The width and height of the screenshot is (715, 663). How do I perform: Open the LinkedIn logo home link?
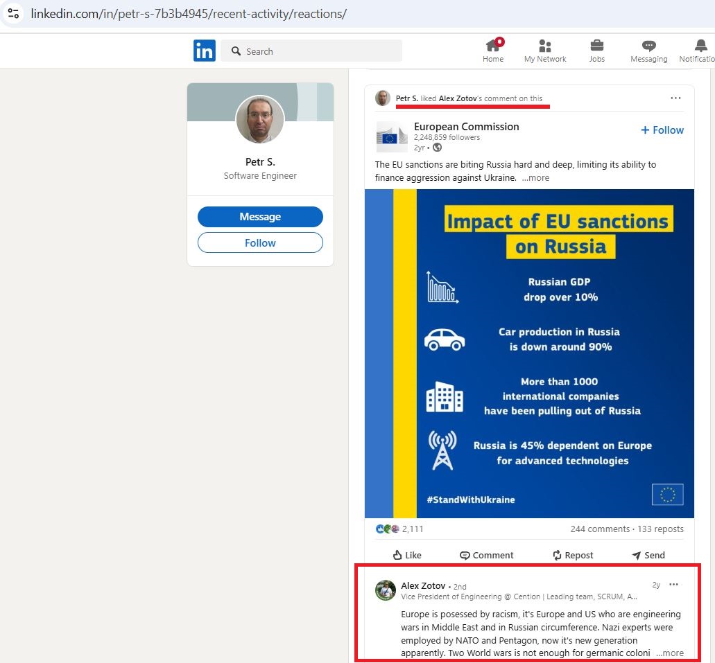pos(205,51)
